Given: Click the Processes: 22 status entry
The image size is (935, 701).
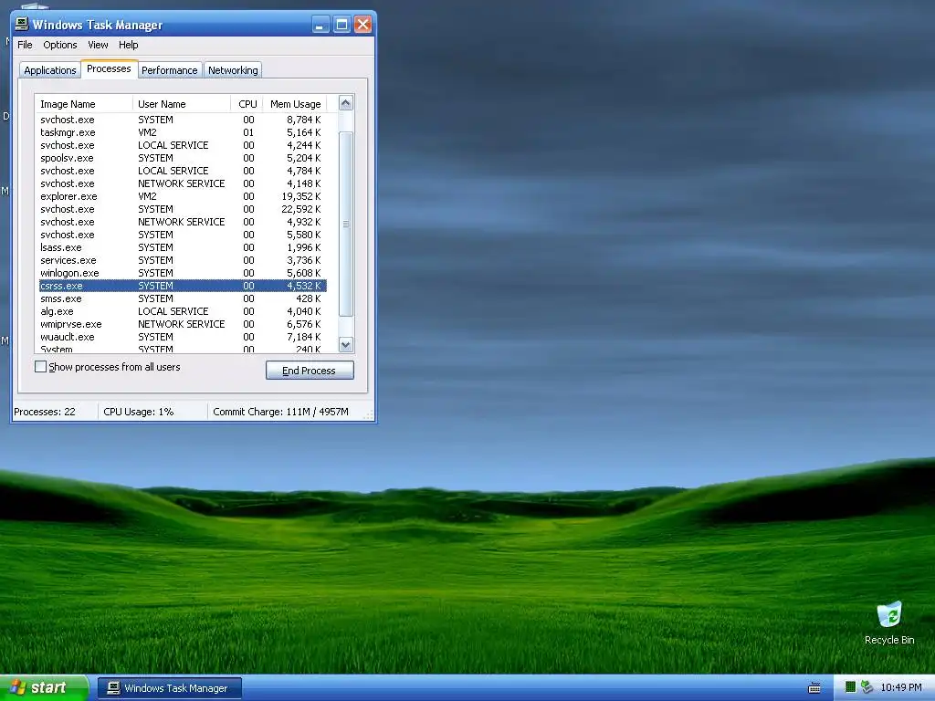Looking at the screenshot, I should tap(45, 412).
